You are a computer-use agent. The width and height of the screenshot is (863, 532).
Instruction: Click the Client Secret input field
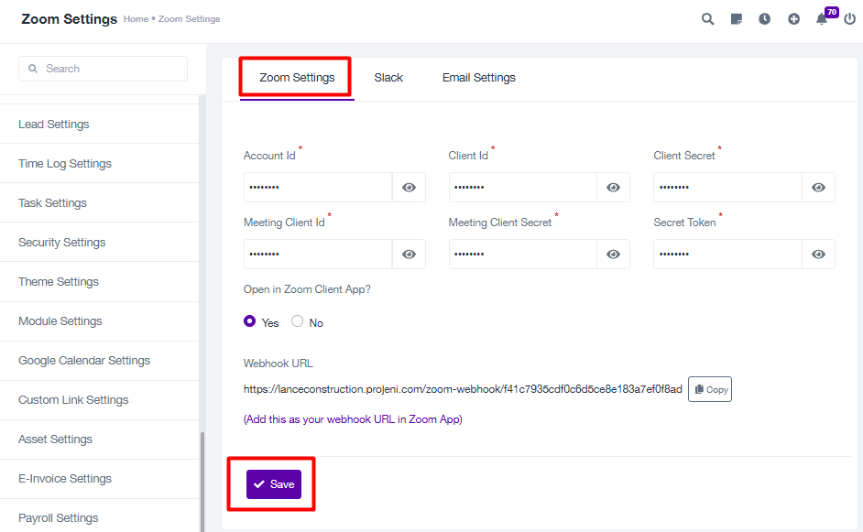point(727,188)
